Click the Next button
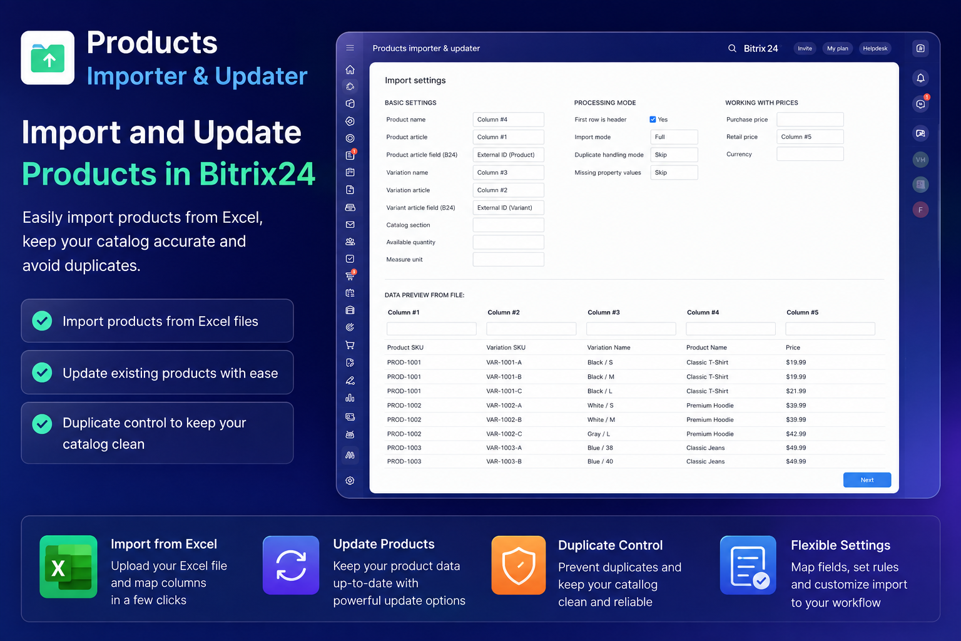The width and height of the screenshot is (961, 641). point(867,479)
